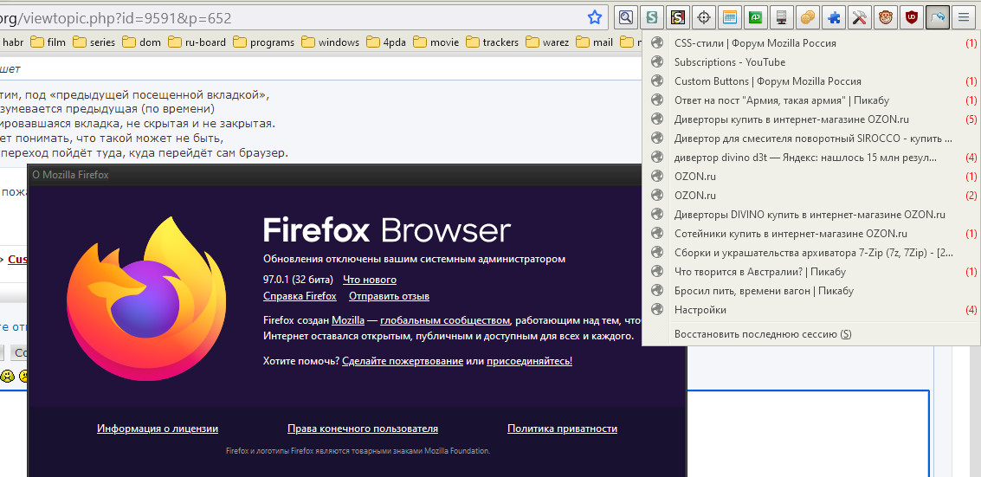
Task: Reopen 'Дивертор для смесителя поворотный SIROCCO' tab
Action: click(x=811, y=139)
